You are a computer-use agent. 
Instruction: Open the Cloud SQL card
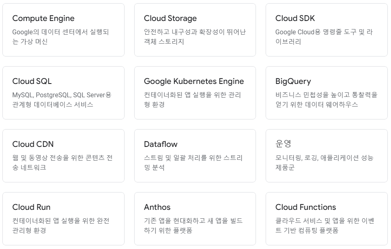coord(63,93)
